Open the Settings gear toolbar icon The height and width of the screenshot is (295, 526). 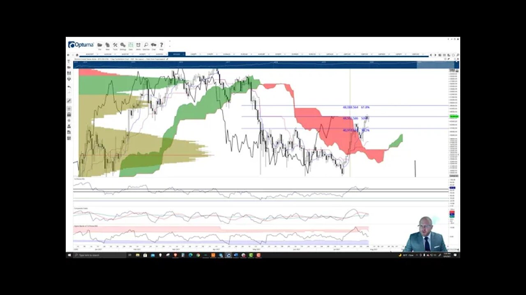pos(123,45)
